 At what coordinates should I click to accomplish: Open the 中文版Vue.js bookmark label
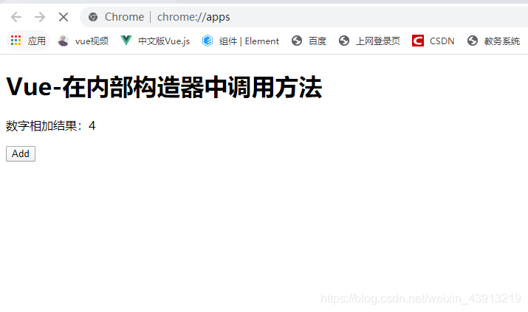pyautogui.click(x=164, y=41)
